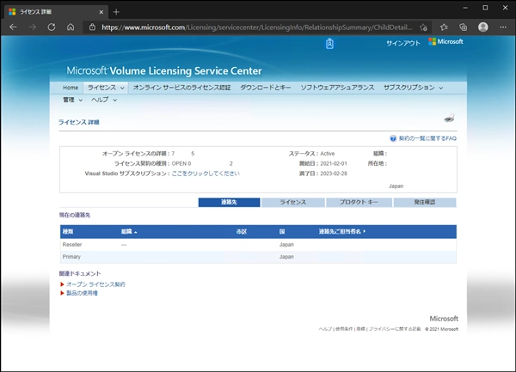Click the printer icon to print page
Image resolution: width=516 pixels, height=372 pixels.
click(x=449, y=119)
